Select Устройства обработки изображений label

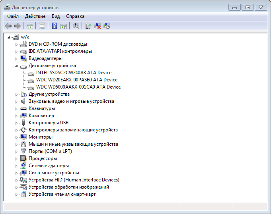coord(69,187)
